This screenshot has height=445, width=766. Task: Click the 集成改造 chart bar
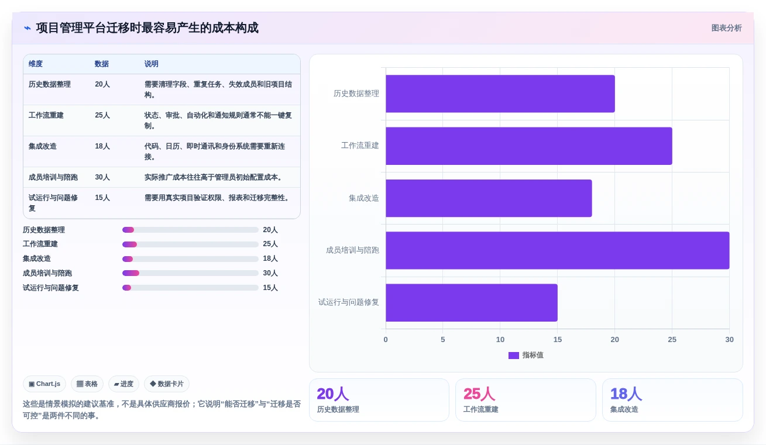(489, 198)
